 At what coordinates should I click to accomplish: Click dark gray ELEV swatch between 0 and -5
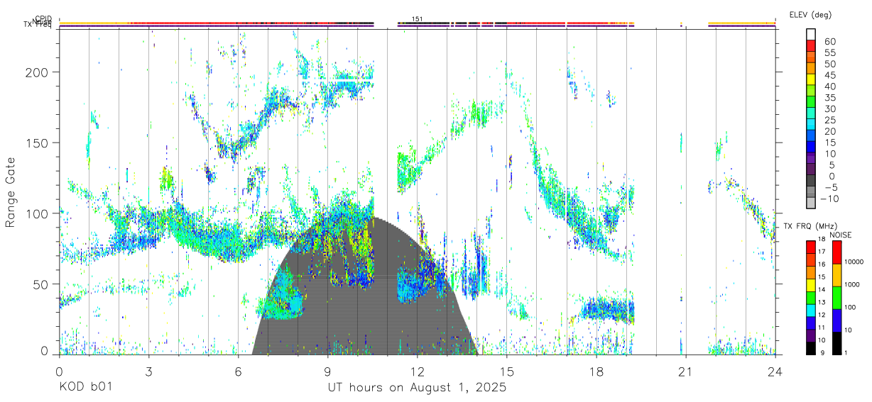(811, 180)
